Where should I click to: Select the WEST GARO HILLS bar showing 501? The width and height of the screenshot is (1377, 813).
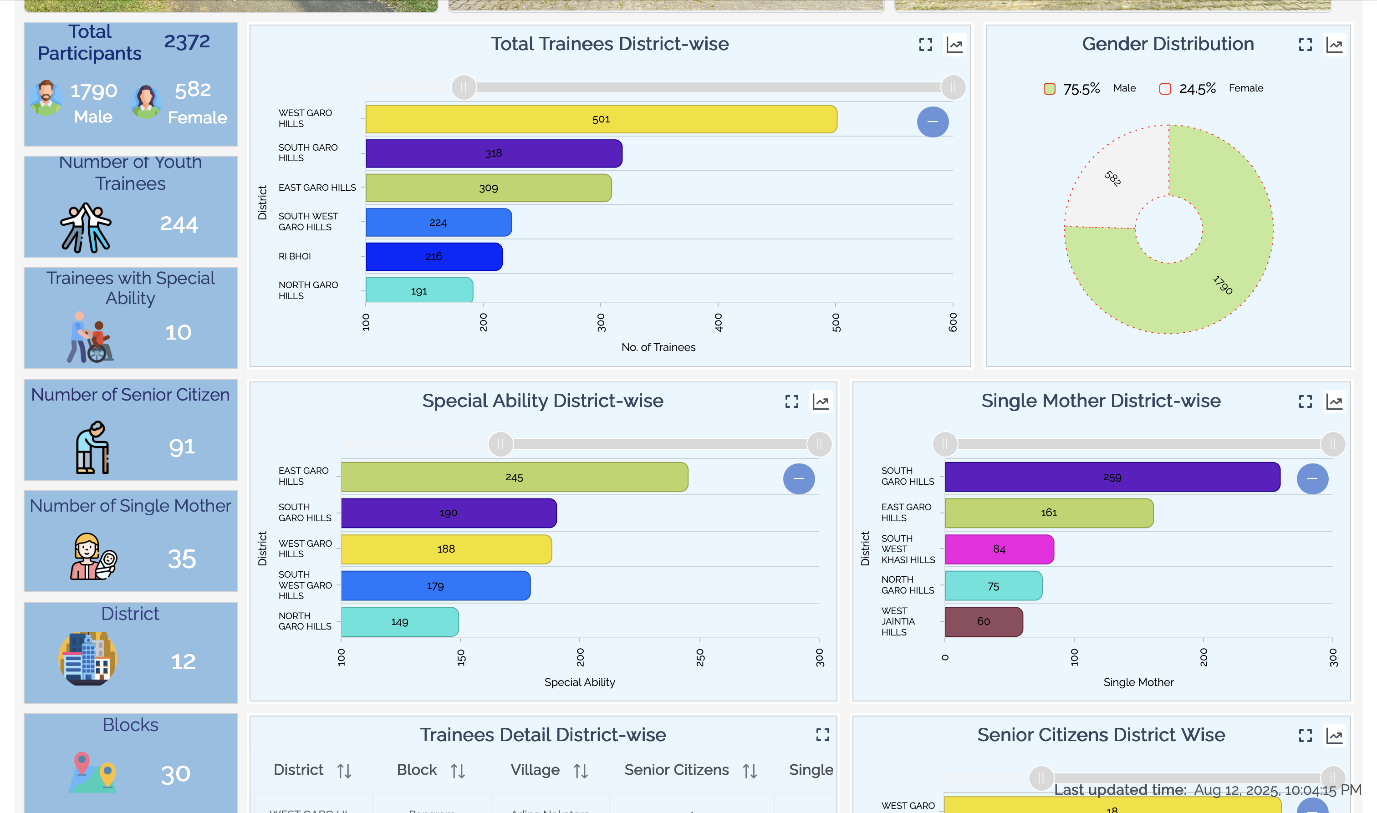coord(601,119)
